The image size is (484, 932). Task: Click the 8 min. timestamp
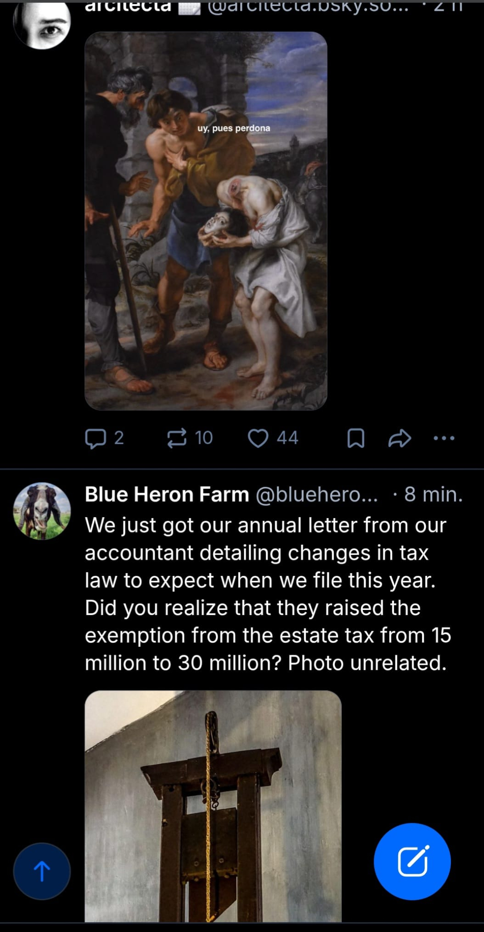(x=433, y=494)
